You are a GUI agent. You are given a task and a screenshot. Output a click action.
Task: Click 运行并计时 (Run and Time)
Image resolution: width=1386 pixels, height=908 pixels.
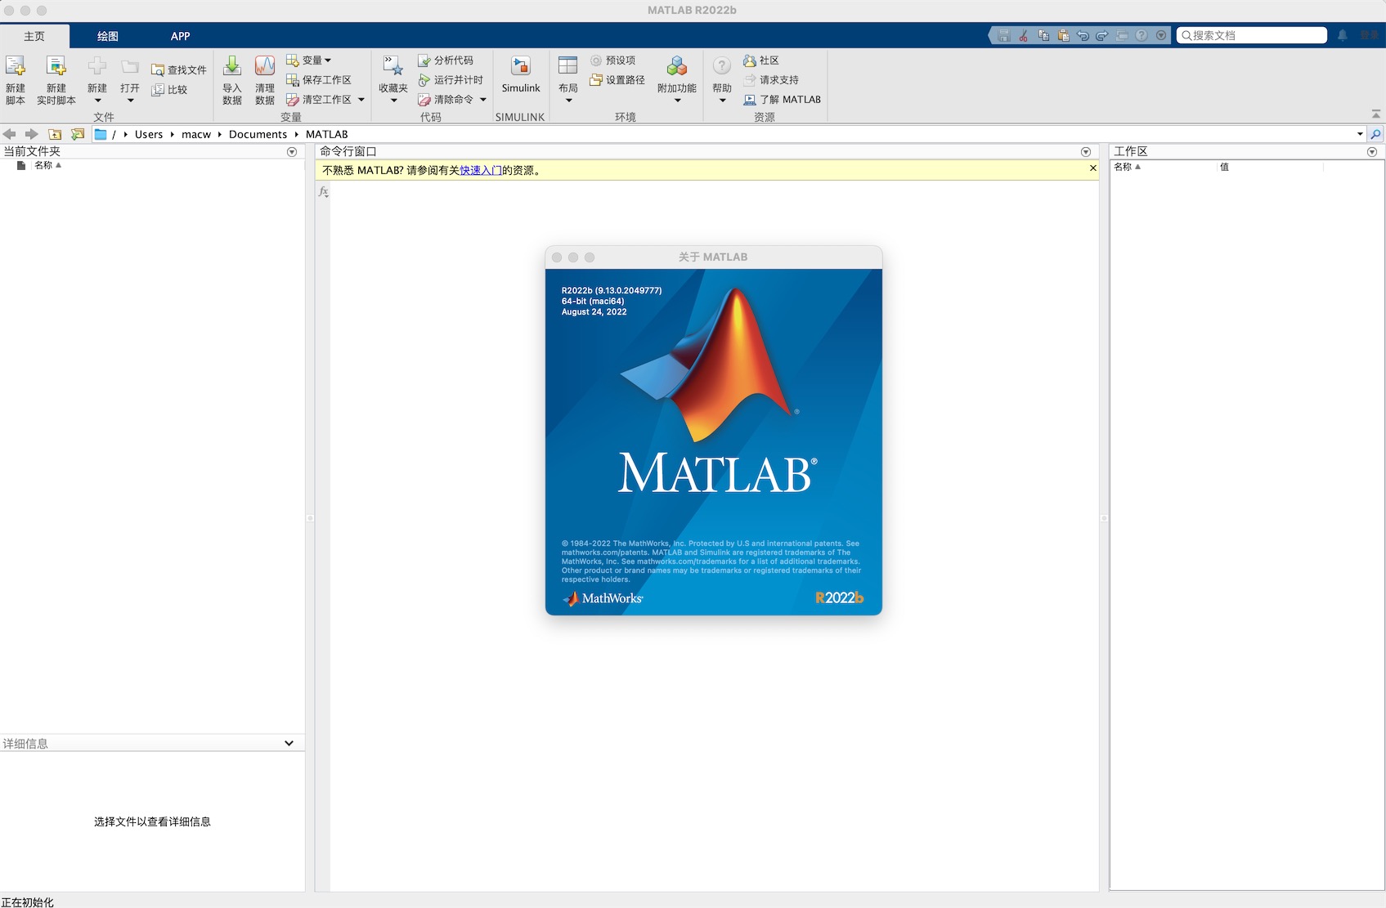(451, 80)
